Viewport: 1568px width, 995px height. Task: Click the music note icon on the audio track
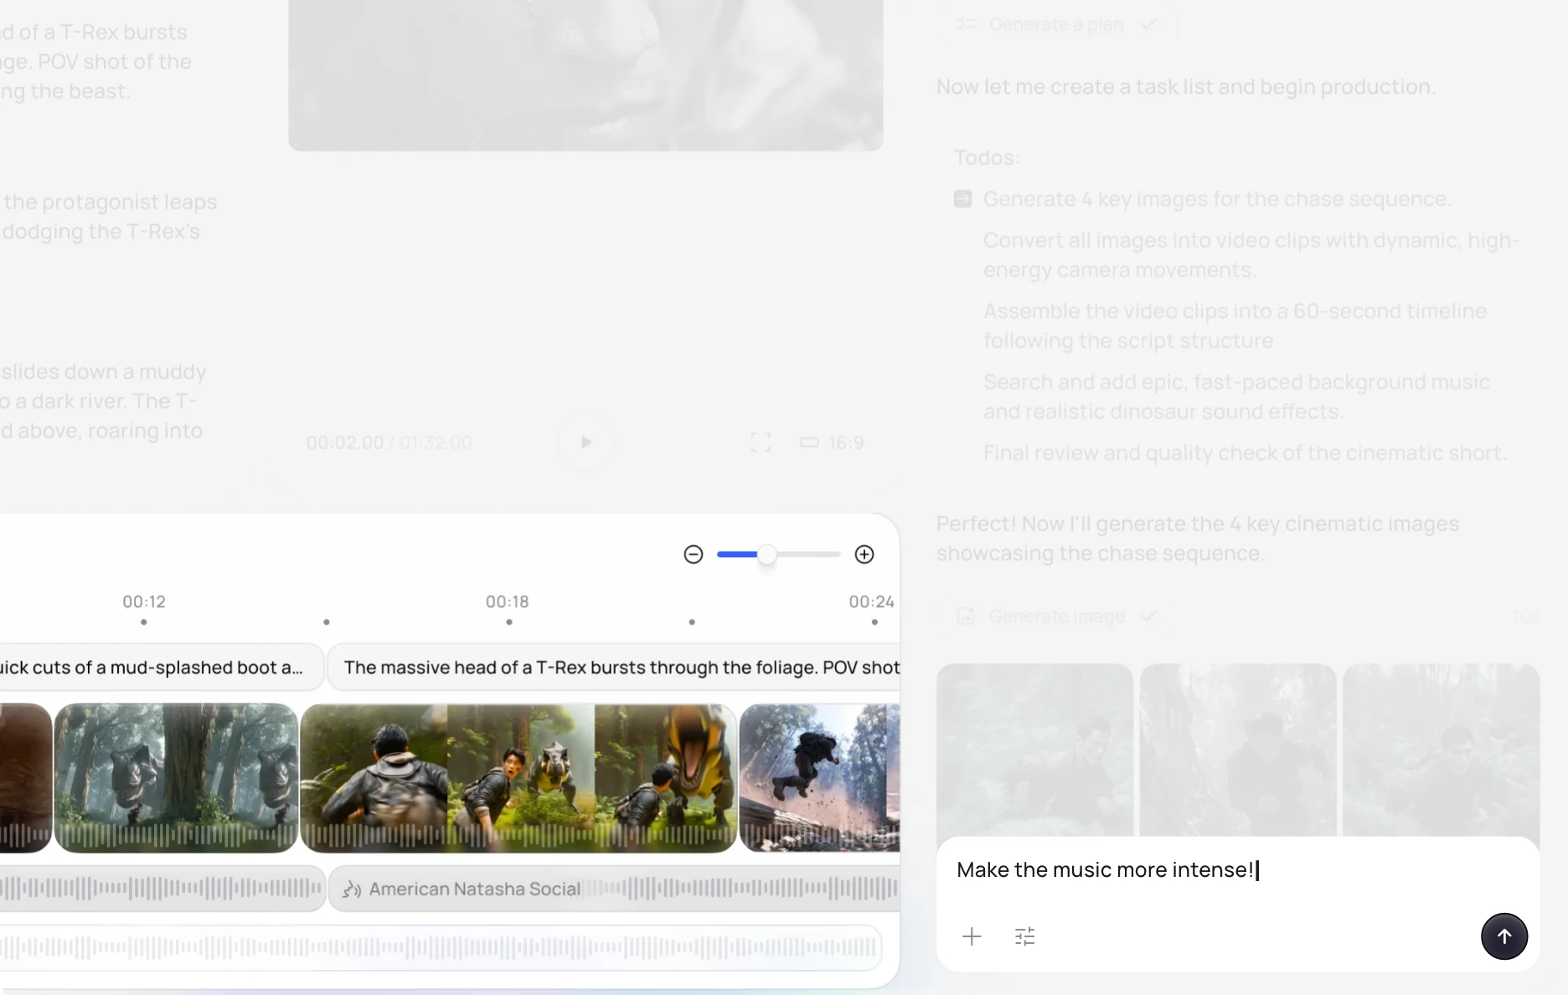(x=352, y=889)
